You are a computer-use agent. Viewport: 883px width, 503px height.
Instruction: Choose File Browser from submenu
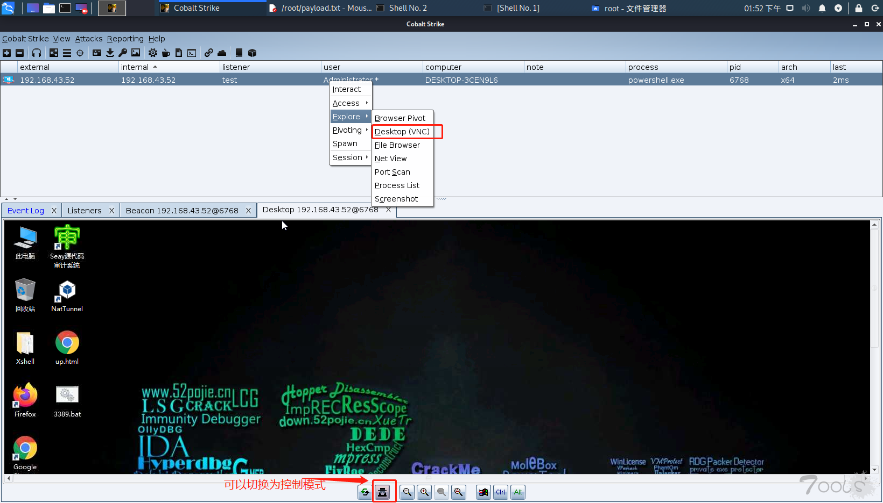click(x=403, y=145)
